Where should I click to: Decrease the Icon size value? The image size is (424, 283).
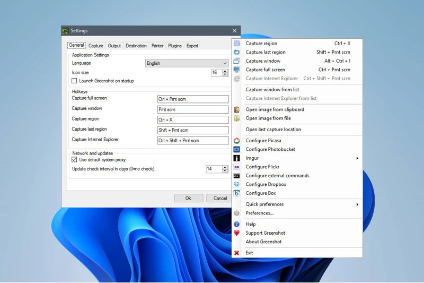[x=225, y=74]
